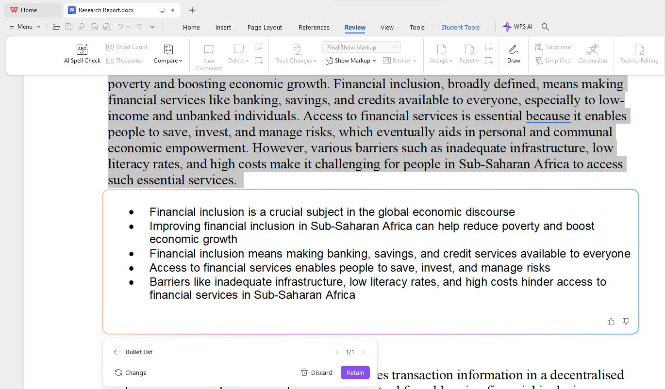
Task: Expand the Reject dropdown arrow
Action: [x=478, y=61]
